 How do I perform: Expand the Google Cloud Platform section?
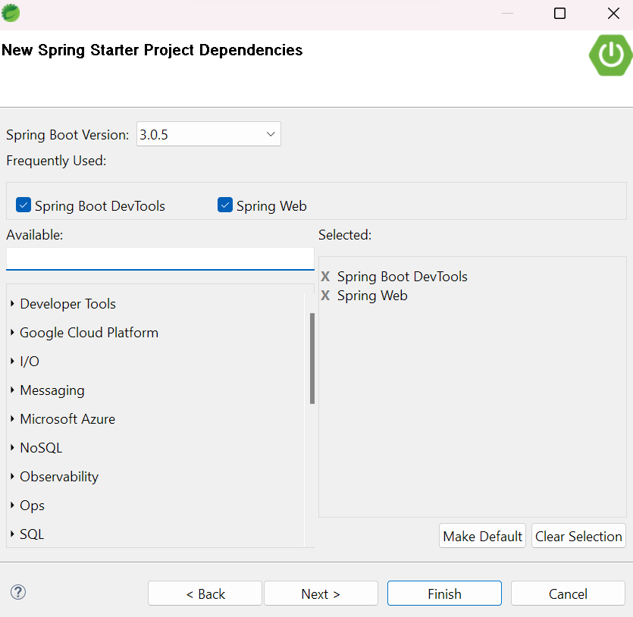11,332
